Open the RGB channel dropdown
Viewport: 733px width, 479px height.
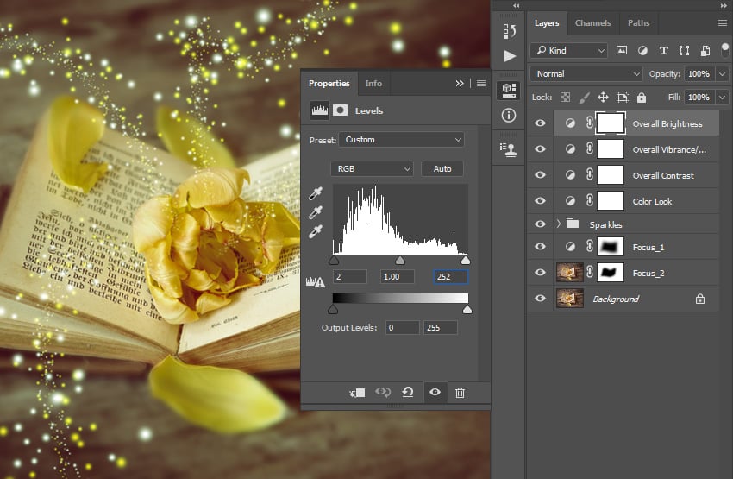pyautogui.click(x=373, y=168)
